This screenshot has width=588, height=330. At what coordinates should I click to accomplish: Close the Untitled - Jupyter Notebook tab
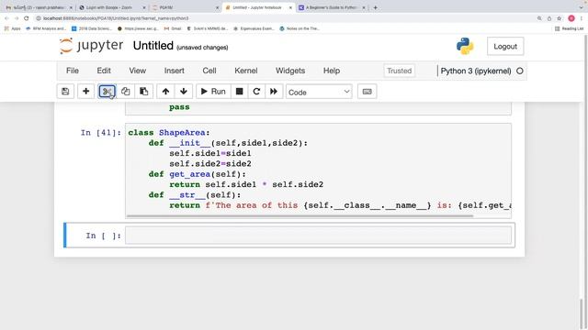(290, 7)
